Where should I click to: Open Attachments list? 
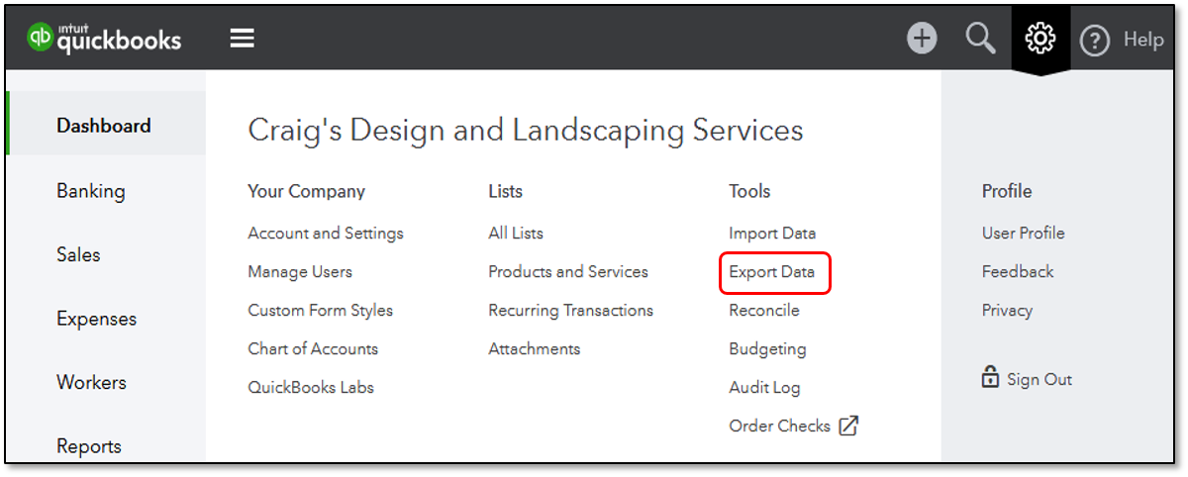coord(535,348)
